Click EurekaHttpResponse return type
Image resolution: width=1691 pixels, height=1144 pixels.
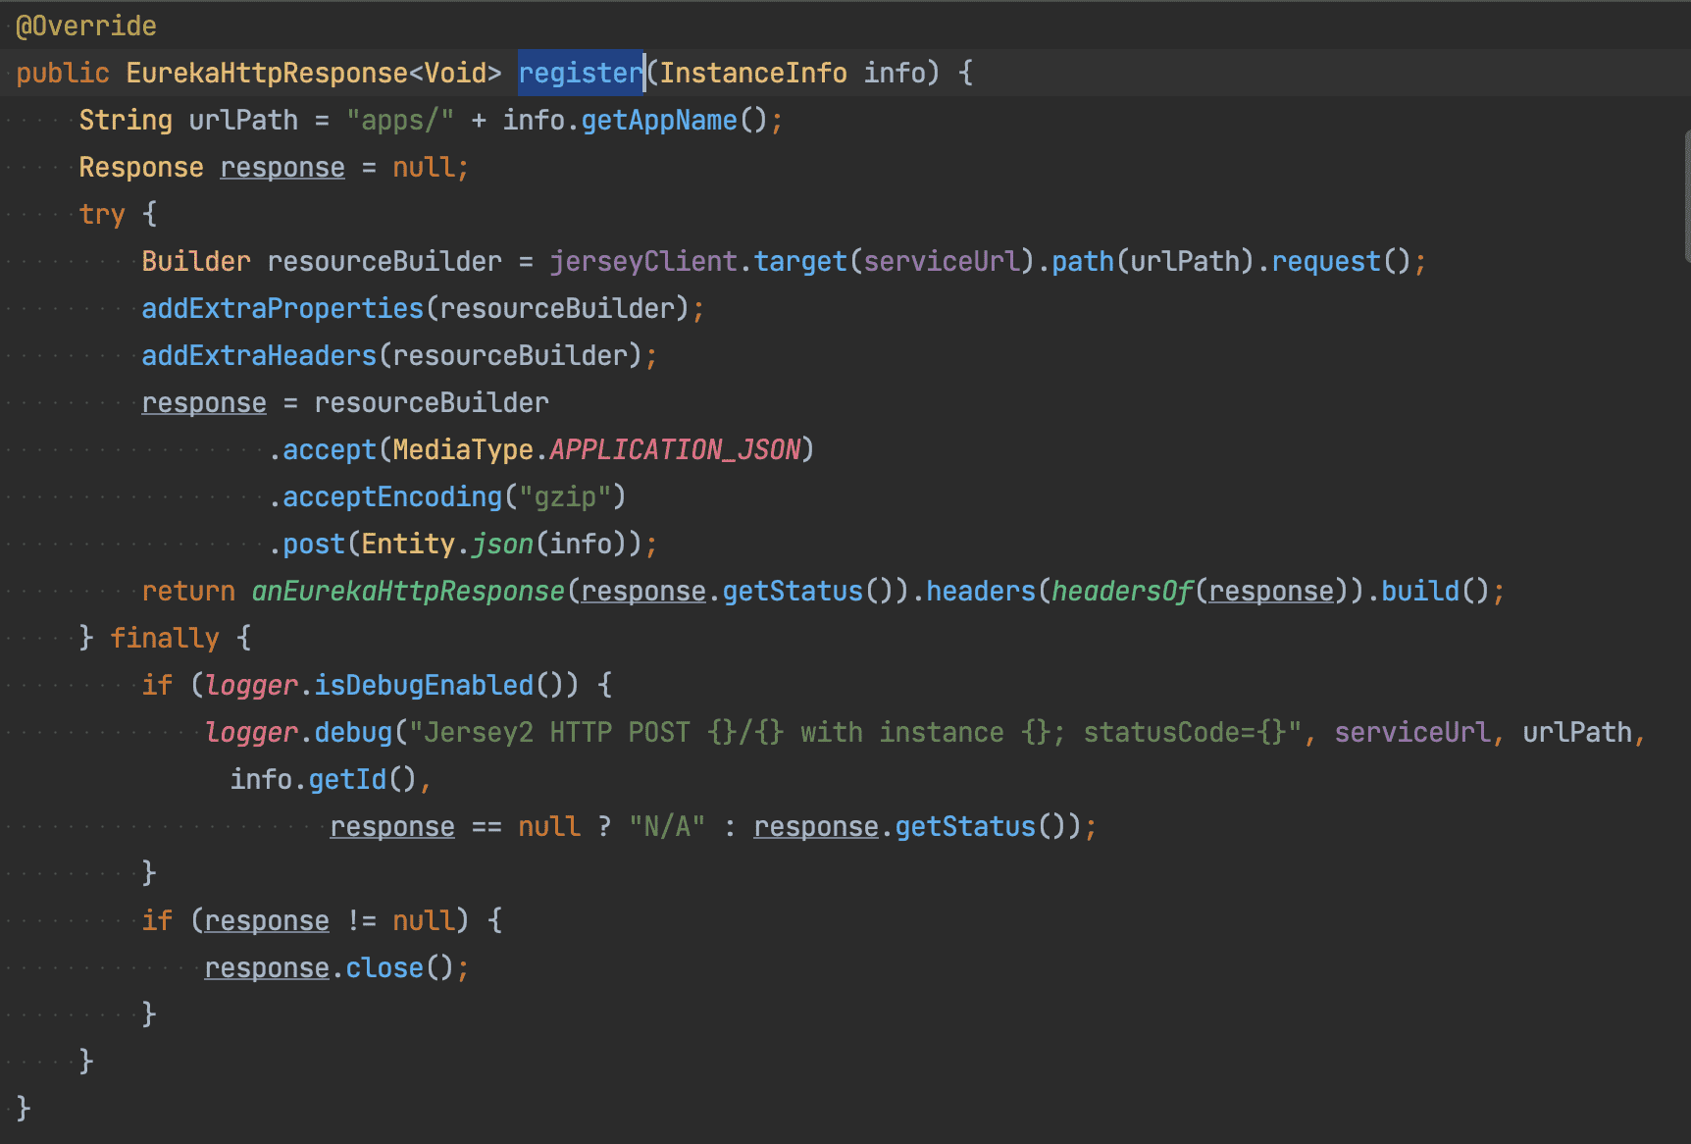[x=267, y=73]
